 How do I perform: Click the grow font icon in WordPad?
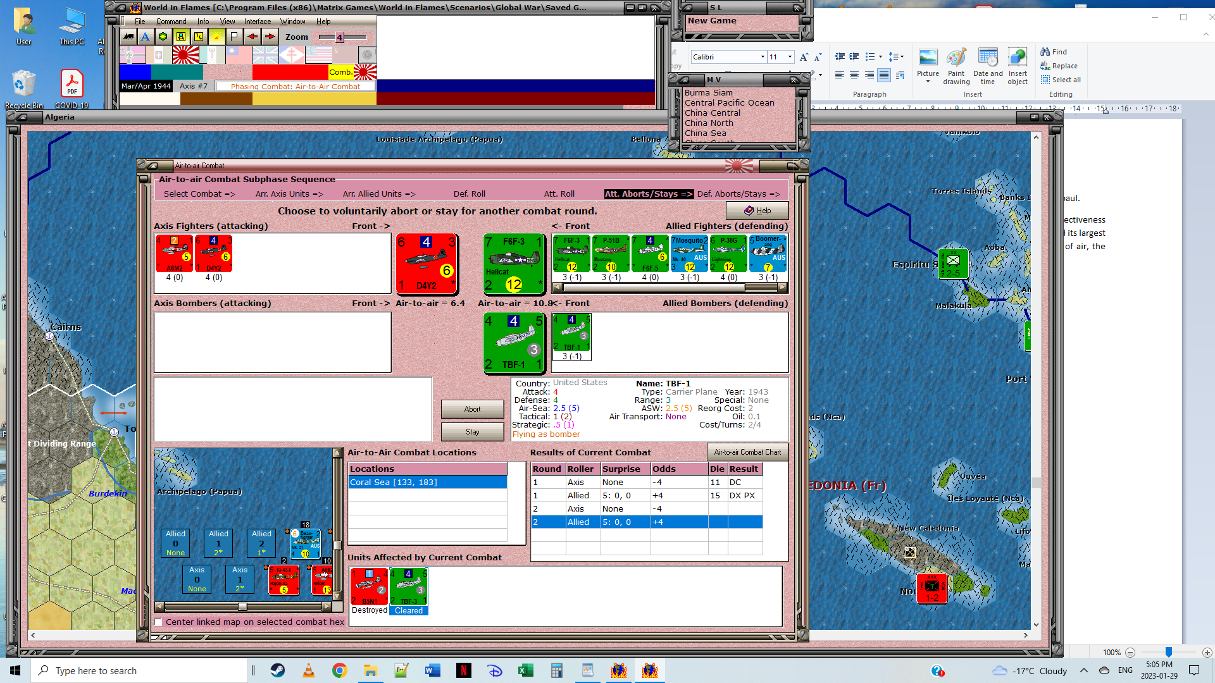(x=804, y=57)
